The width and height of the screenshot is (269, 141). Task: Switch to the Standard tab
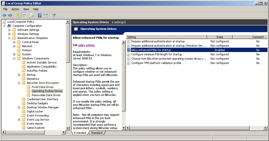pos(97,133)
